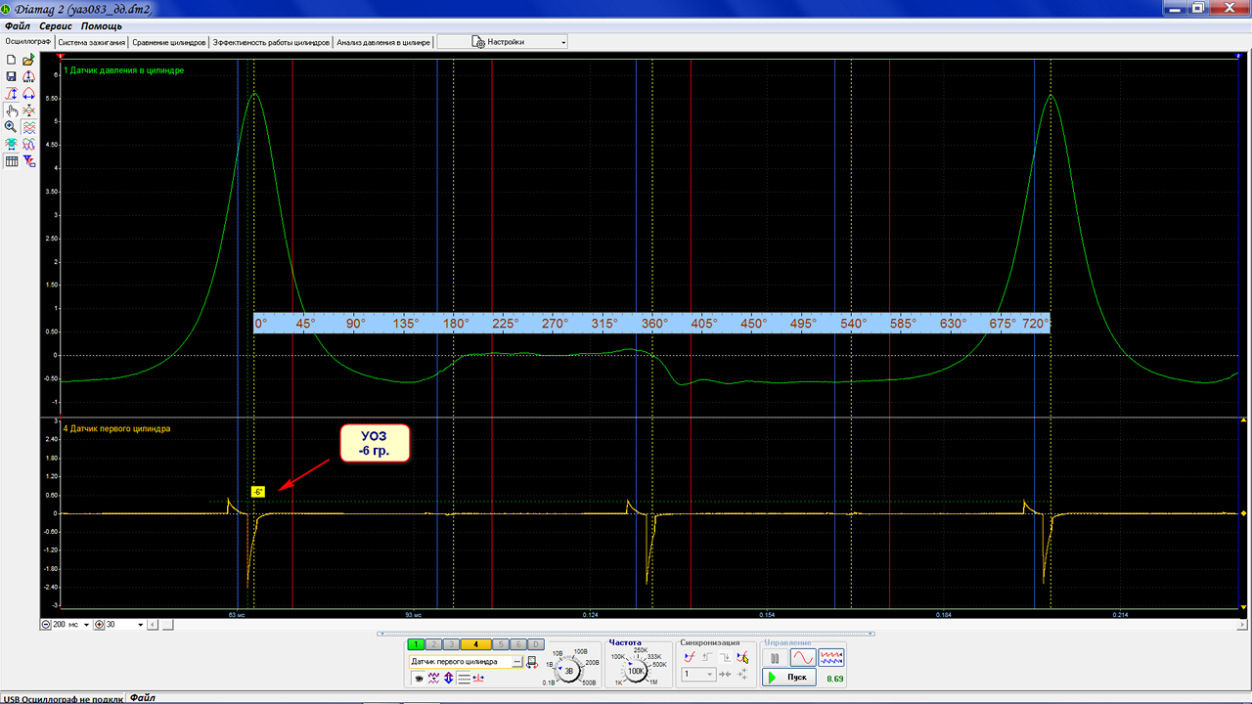
Task: Open a file with the folder icon
Action: click(28, 60)
